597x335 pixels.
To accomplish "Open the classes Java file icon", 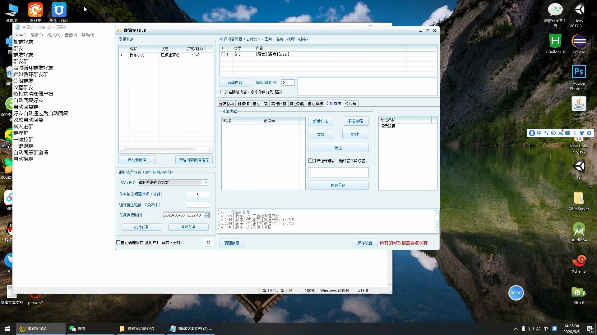I will pos(579,106).
